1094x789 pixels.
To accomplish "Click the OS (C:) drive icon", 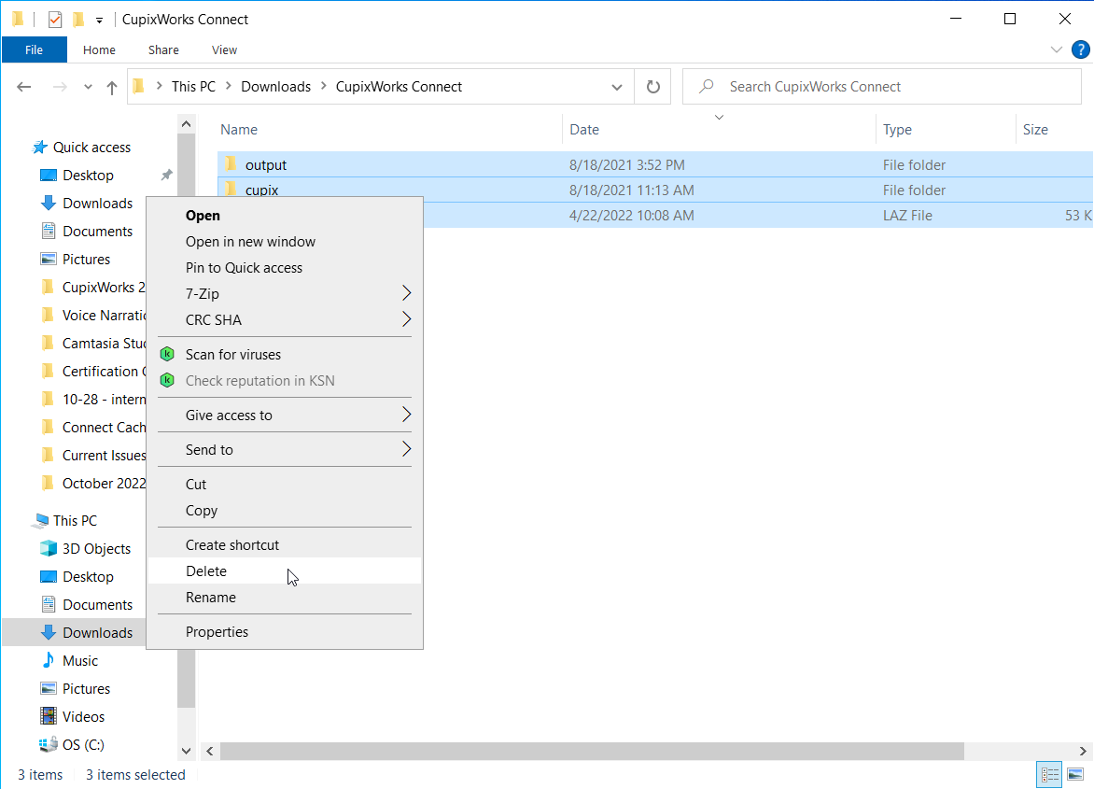I will (49, 744).
